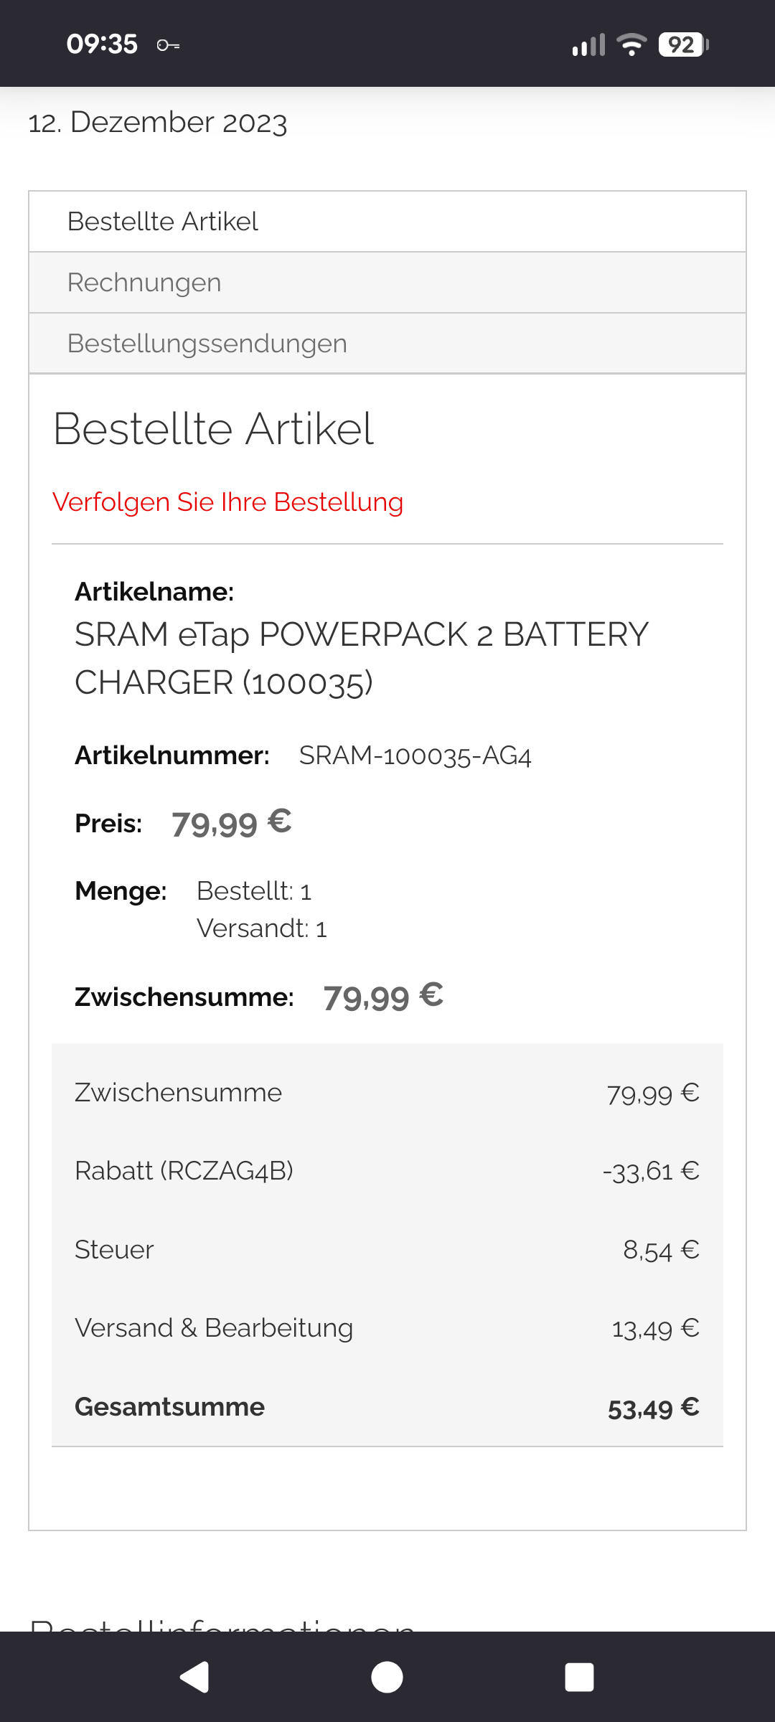This screenshot has height=1722, width=775.
Task: Switch to the Rechnungen tab
Action: 144,283
